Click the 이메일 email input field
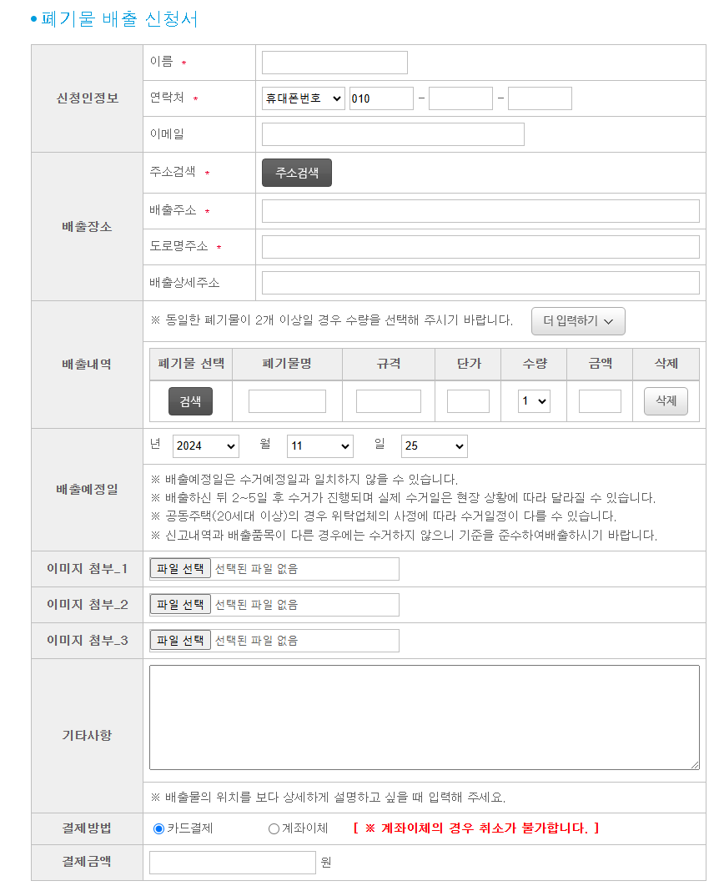 pos(393,134)
